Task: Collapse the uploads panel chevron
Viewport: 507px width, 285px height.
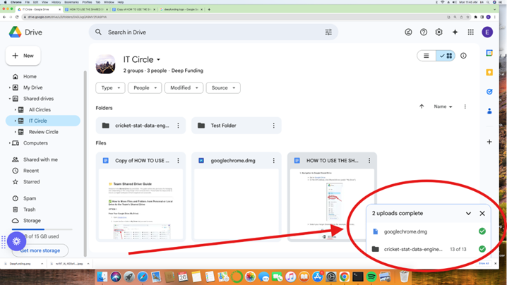Action: coord(468,213)
